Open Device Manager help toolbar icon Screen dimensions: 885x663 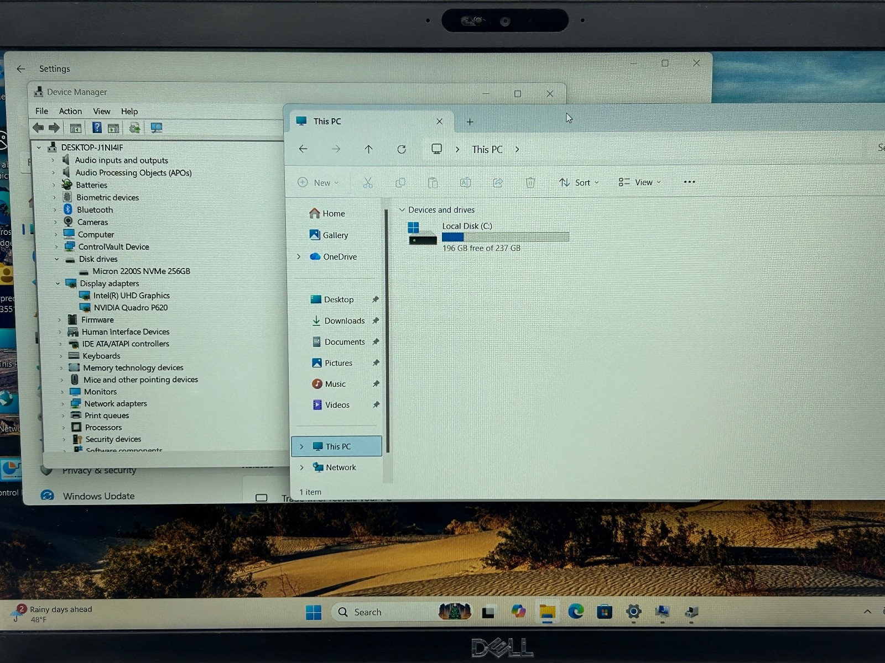97,128
